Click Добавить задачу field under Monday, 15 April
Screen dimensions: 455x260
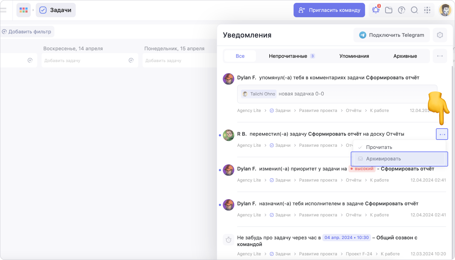coord(175,60)
